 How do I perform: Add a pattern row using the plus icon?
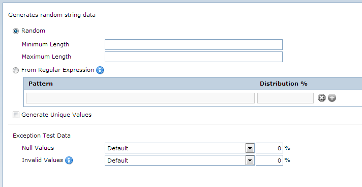click(x=332, y=98)
